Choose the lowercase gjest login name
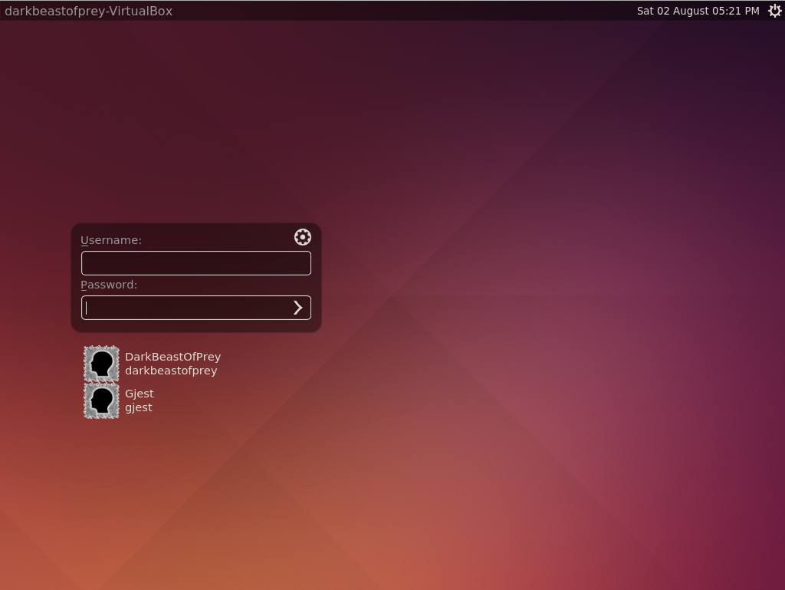The image size is (785, 590). click(138, 407)
